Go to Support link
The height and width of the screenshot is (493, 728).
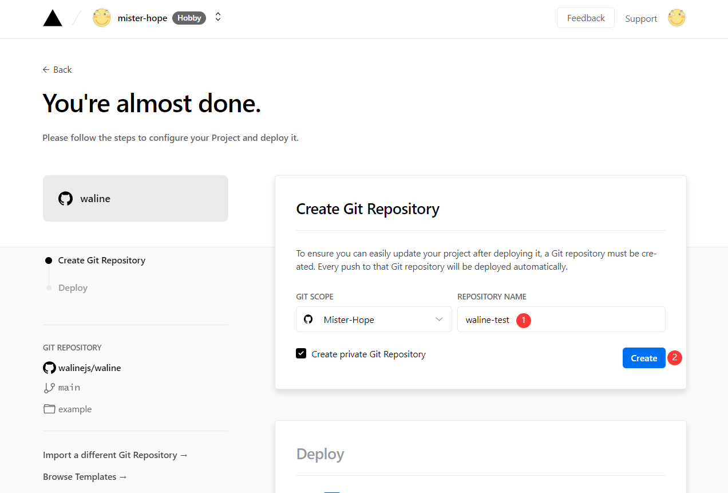click(641, 18)
